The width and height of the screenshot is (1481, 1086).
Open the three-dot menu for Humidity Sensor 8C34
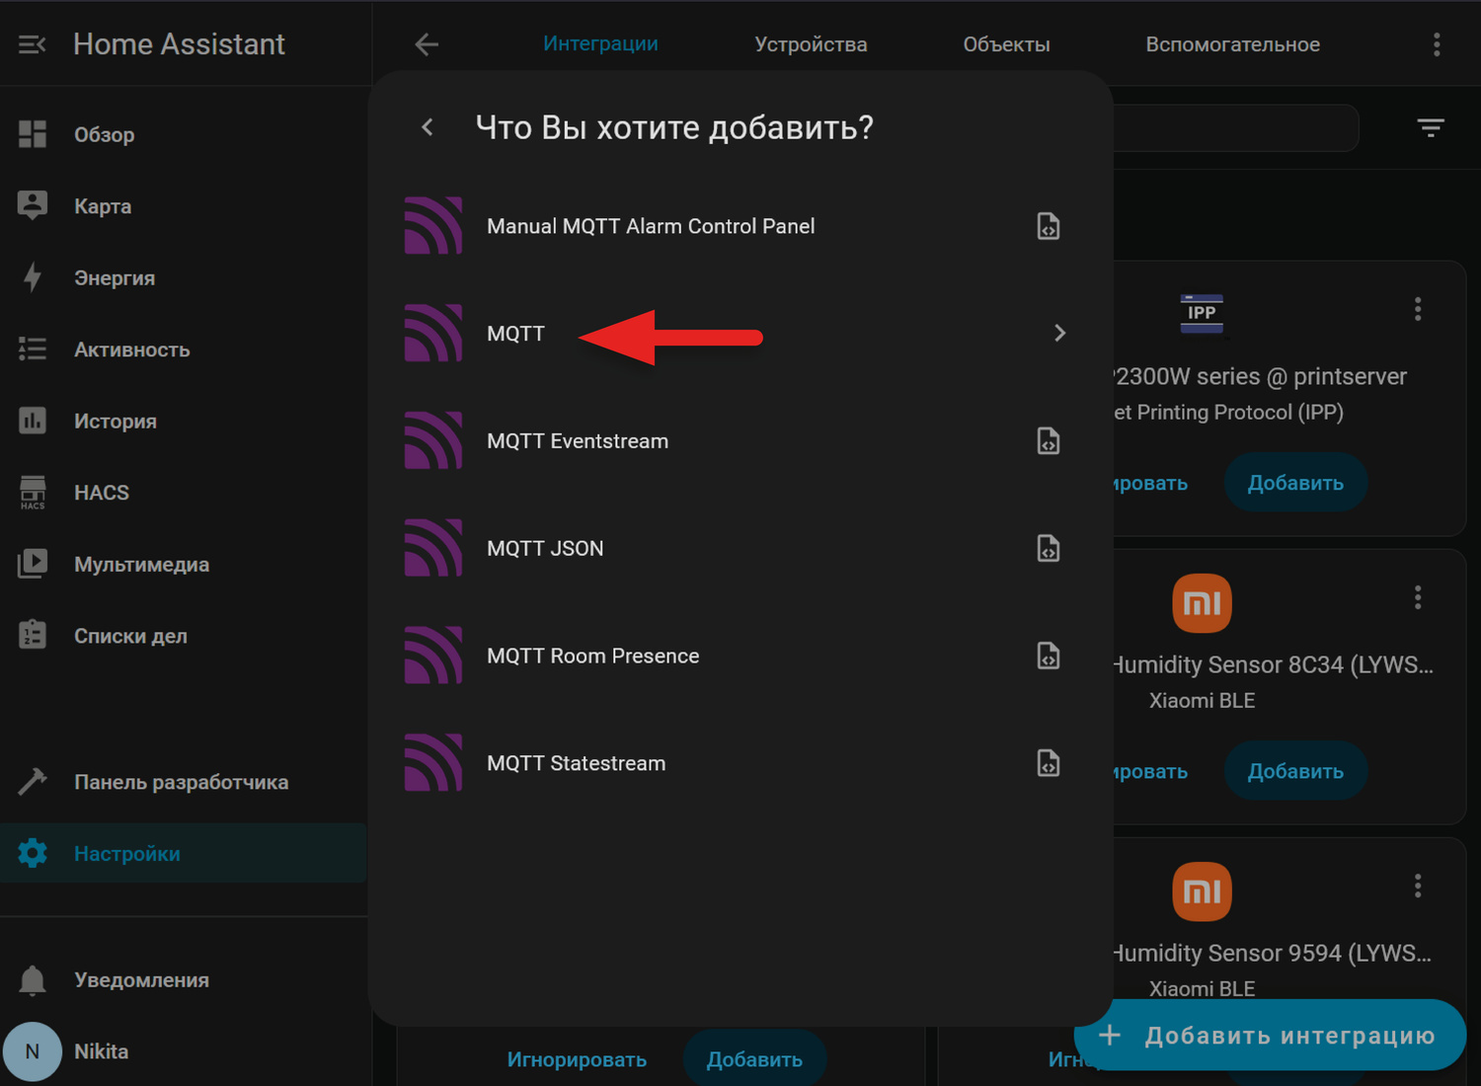click(1418, 597)
